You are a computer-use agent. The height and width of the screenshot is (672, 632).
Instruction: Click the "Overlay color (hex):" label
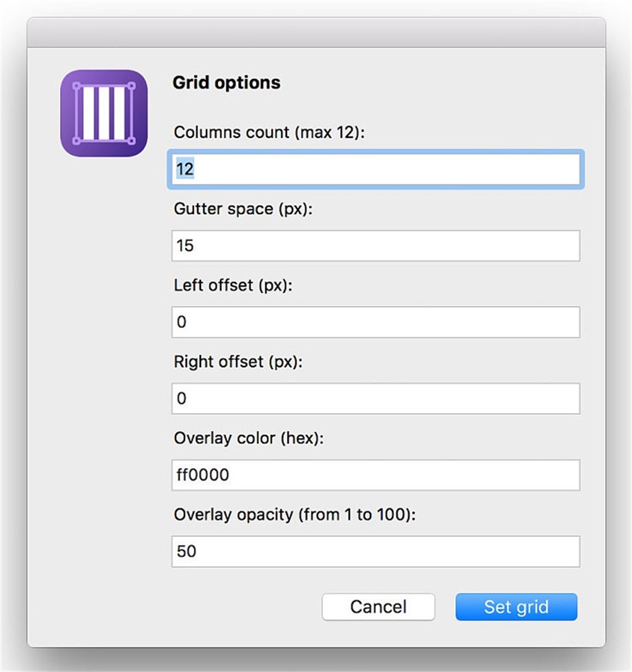coord(248,438)
